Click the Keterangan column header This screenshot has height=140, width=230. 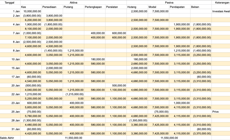[x=221, y=2]
